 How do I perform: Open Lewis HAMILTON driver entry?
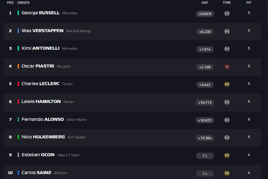[41, 102]
